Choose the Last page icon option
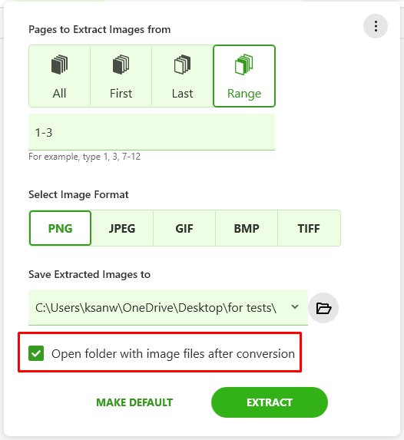 point(183,65)
